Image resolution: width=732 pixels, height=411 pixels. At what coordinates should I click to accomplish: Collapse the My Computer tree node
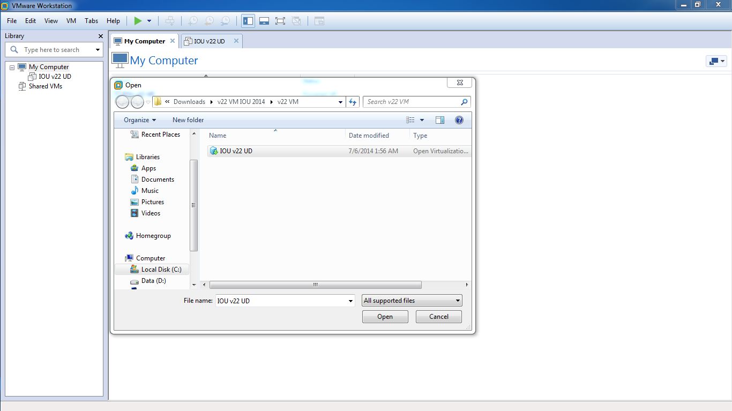pos(12,68)
